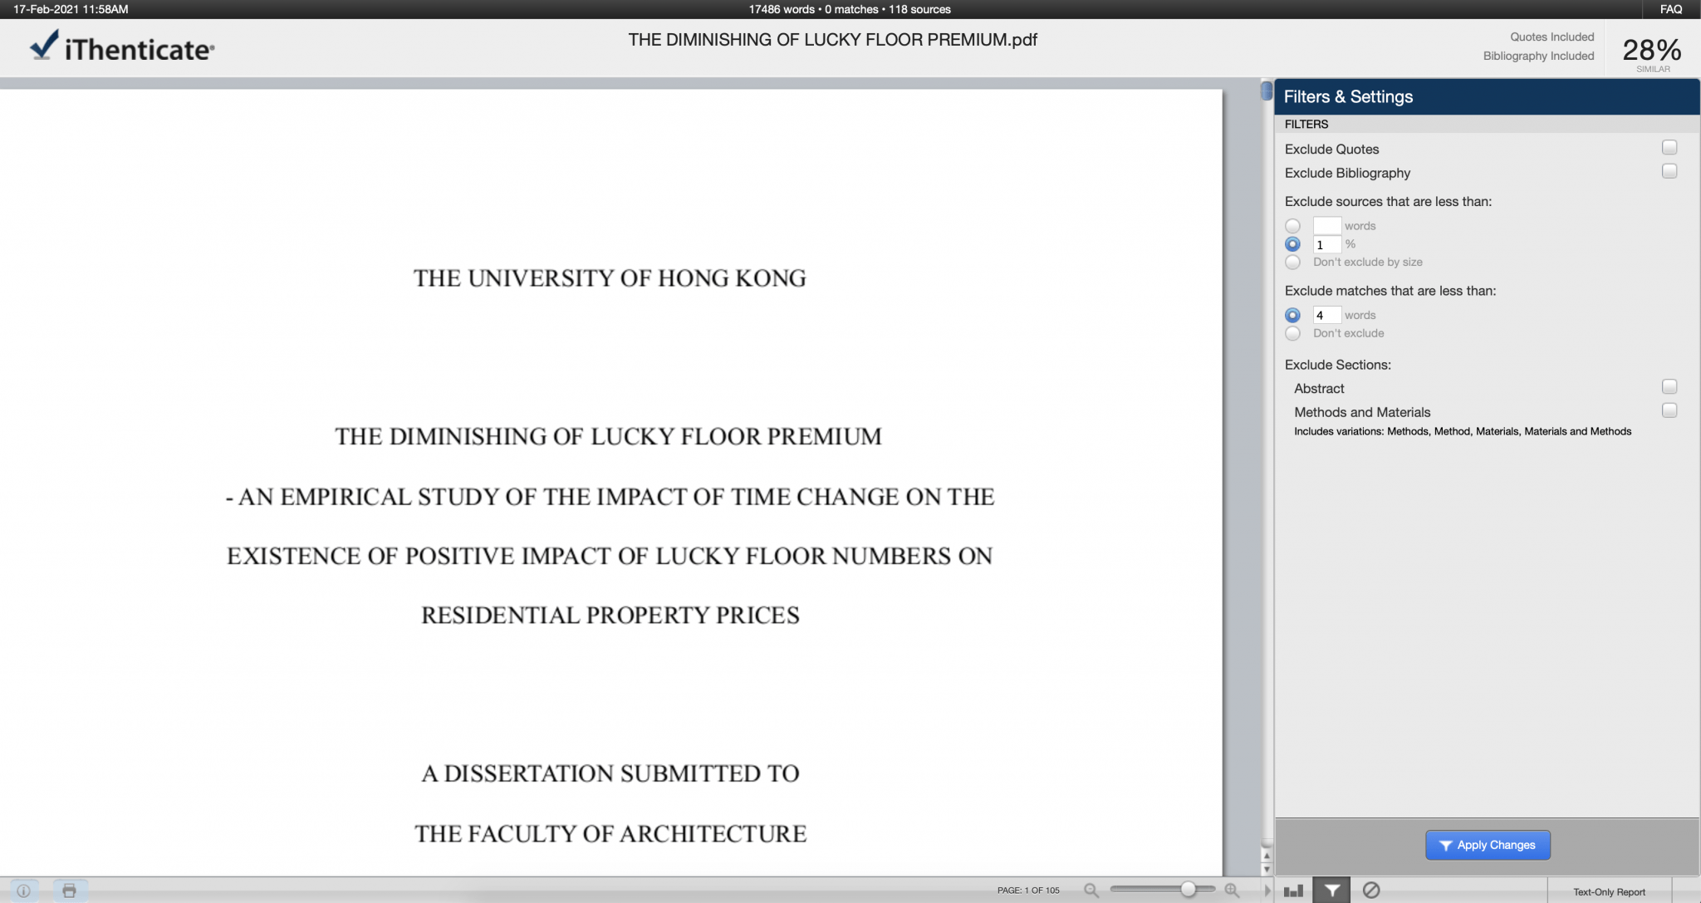Click the zoom in magnifier

click(x=1232, y=891)
